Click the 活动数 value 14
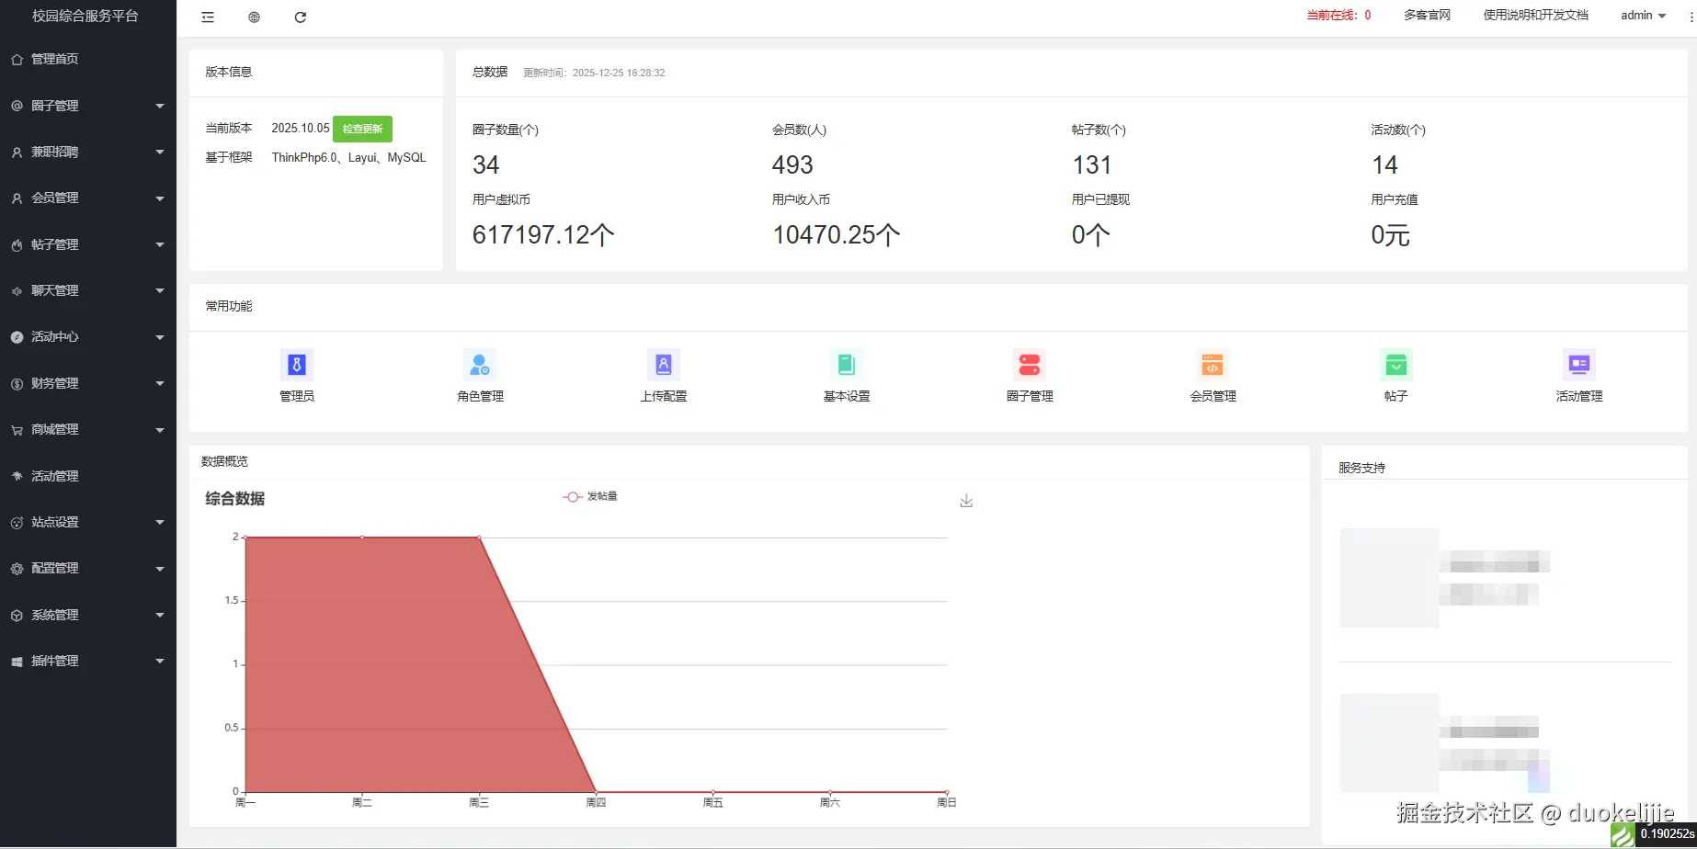1697x849 pixels. (1384, 165)
